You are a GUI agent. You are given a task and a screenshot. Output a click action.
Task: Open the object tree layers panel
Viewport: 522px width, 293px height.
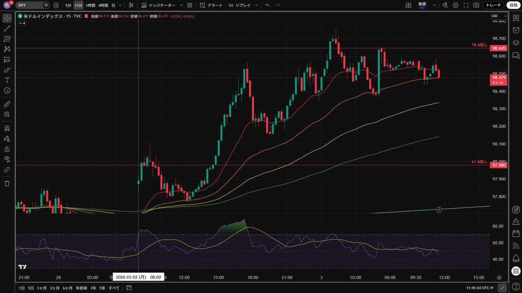(x=515, y=43)
